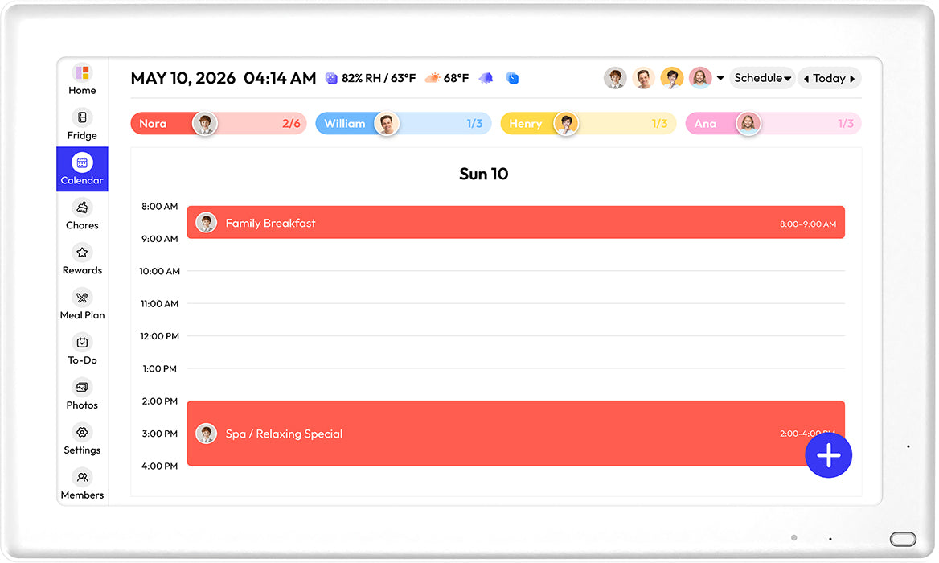The image size is (939, 563).
Task: Open the Fridge section in sidebar
Action: (x=82, y=125)
